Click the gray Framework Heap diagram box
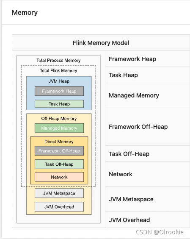The height and width of the screenshot is (239, 190). tap(59, 91)
